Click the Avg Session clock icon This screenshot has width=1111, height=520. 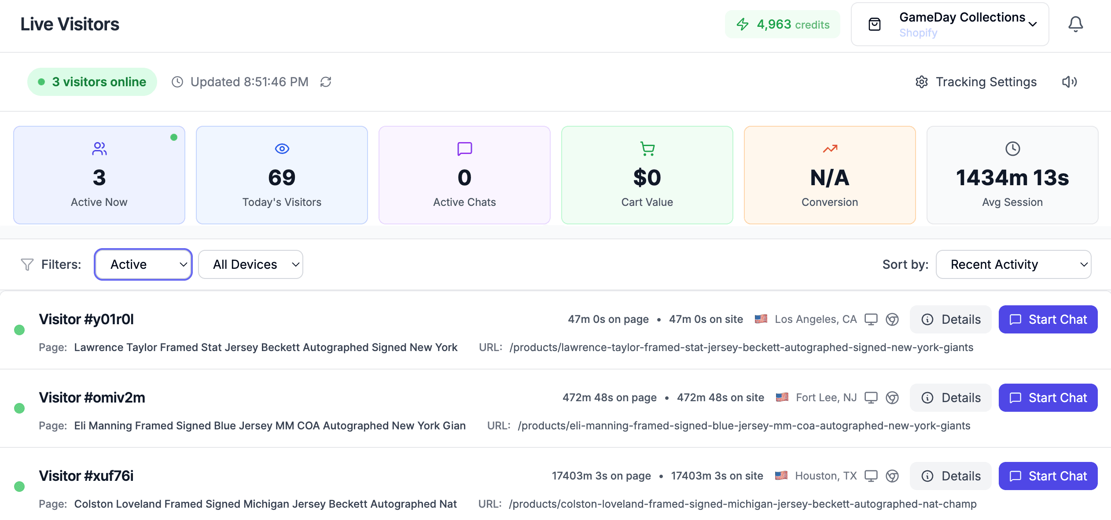tap(1012, 149)
